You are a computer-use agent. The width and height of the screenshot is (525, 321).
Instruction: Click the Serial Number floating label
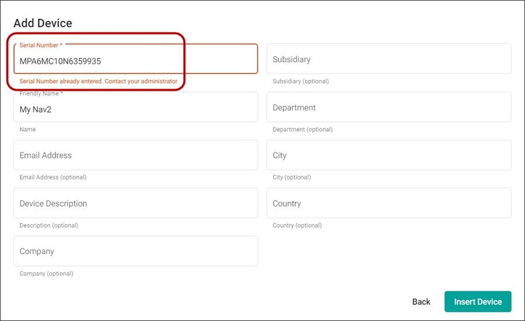(x=41, y=45)
